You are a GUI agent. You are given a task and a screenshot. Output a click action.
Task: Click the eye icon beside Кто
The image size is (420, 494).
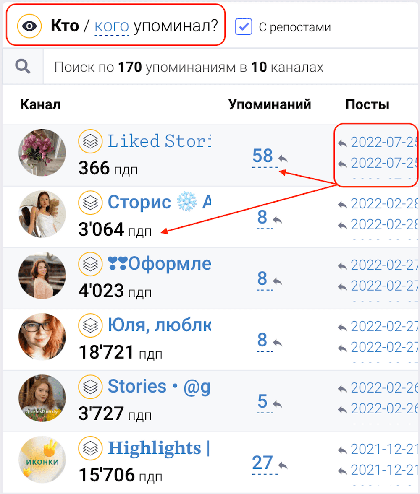point(29,26)
